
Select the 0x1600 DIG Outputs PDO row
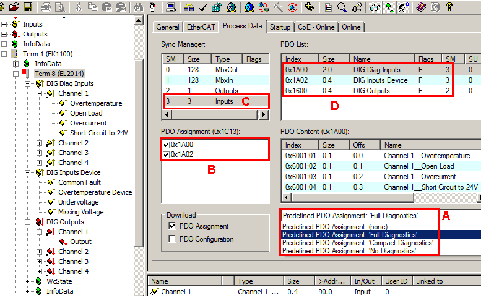[x=381, y=91]
